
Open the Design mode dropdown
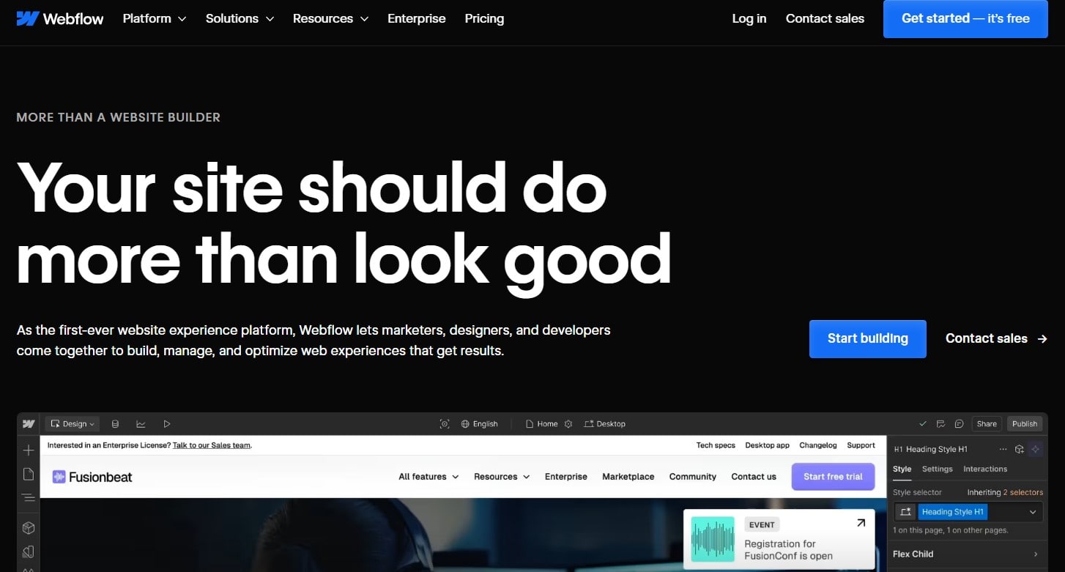tap(72, 423)
